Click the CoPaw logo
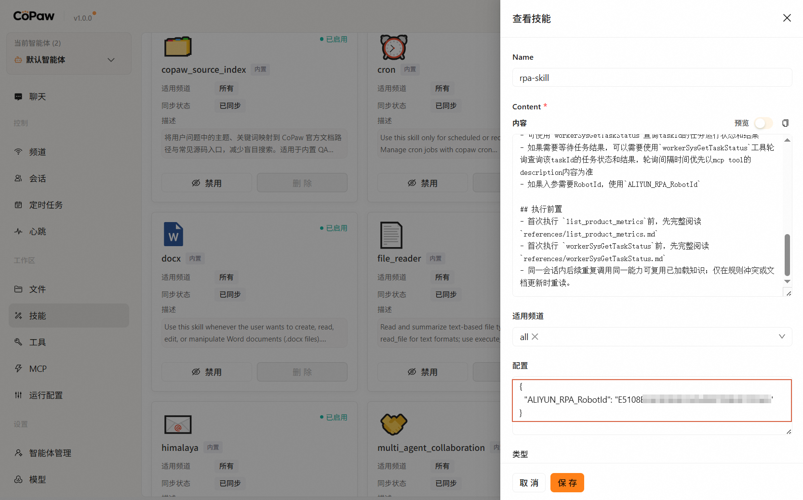The width and height of the screenshot is (803, 500). click(34, 16)
